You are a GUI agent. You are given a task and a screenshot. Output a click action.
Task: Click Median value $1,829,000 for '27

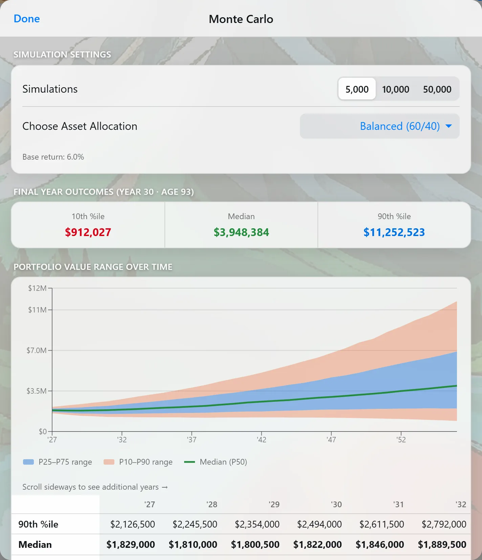[131, 544]
